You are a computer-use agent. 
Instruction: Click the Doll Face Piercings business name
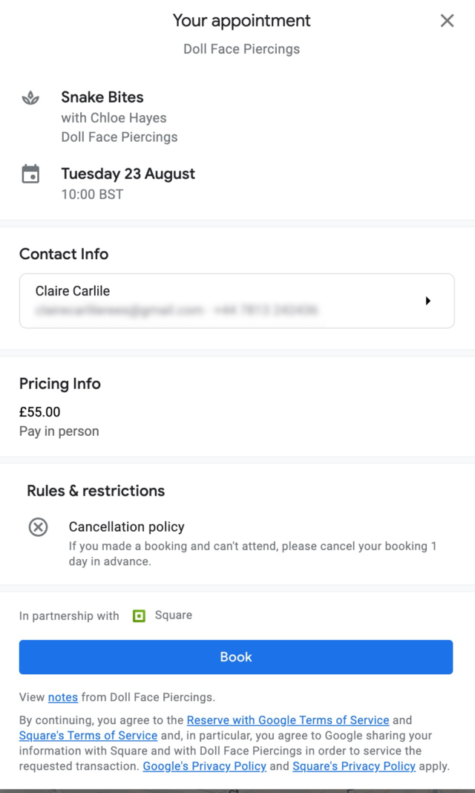click(241, 49)
